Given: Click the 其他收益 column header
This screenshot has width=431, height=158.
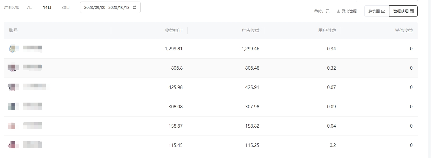Looking at the screenshot, I should point(403,30).
